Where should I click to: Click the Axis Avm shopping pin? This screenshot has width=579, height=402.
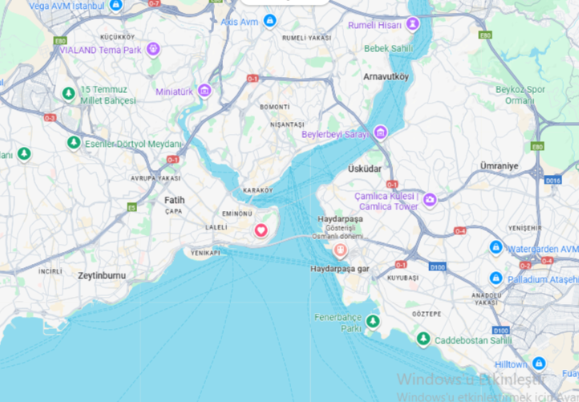pyautogui.click(x=270, y=21)
